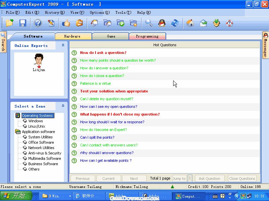Collapse the Online Experts panel
Image resolution: width=269 pixels, height=201 pixels.
pyautogui.click(x=63, y=45)
